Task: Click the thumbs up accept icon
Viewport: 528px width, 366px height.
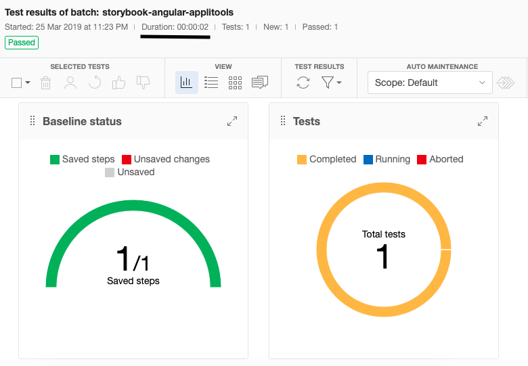Action: (x=119, y=83)
